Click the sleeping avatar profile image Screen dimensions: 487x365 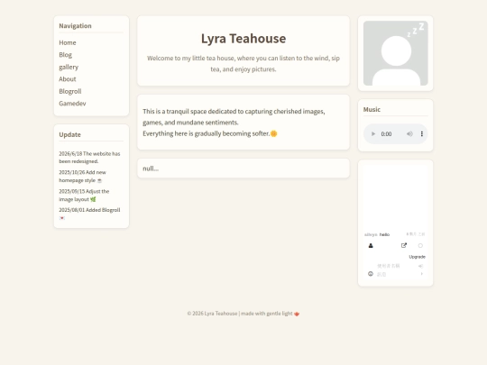point(395,53)
